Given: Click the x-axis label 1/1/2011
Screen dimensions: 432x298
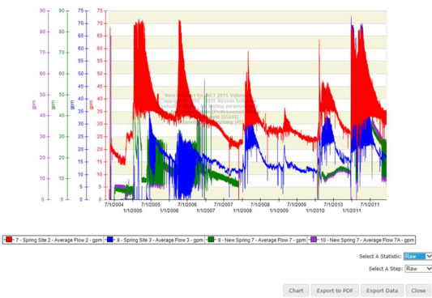Looking at the screenshot, I should coord(352,211).
